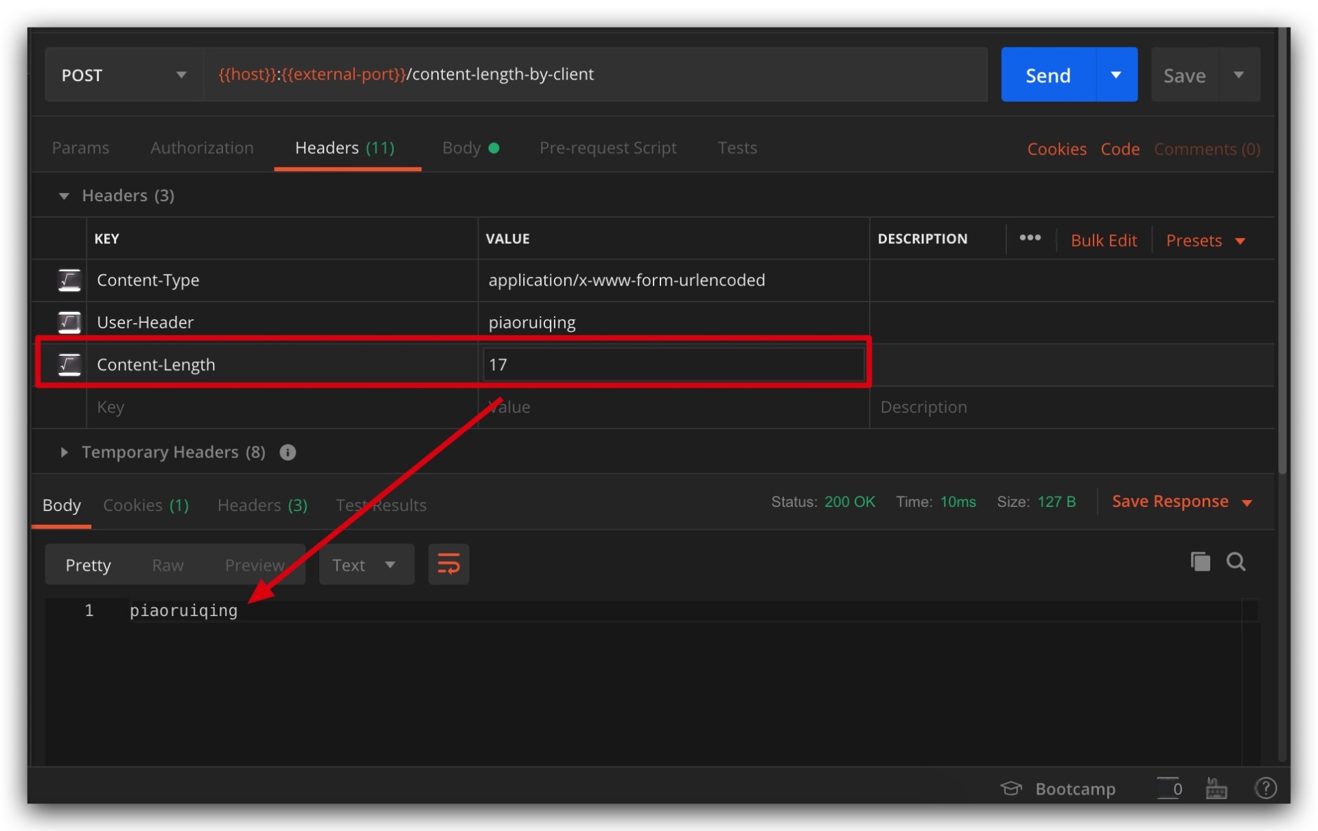This screenshot has width=1318, height=831.
Task: Click the 127 B size value
Action: (x=1056, y=502)
